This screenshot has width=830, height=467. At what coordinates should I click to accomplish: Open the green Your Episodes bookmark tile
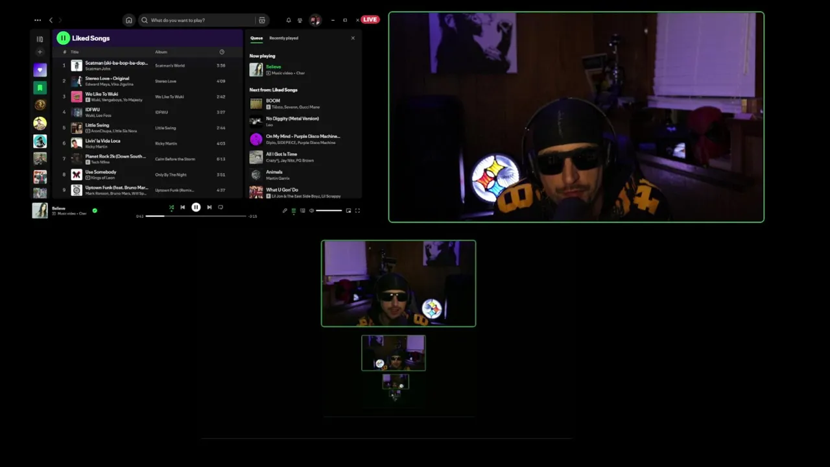[40, 88]
